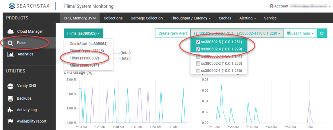Check the ss380502-3 (10.0.1.241) checkbox

(198, 56)
